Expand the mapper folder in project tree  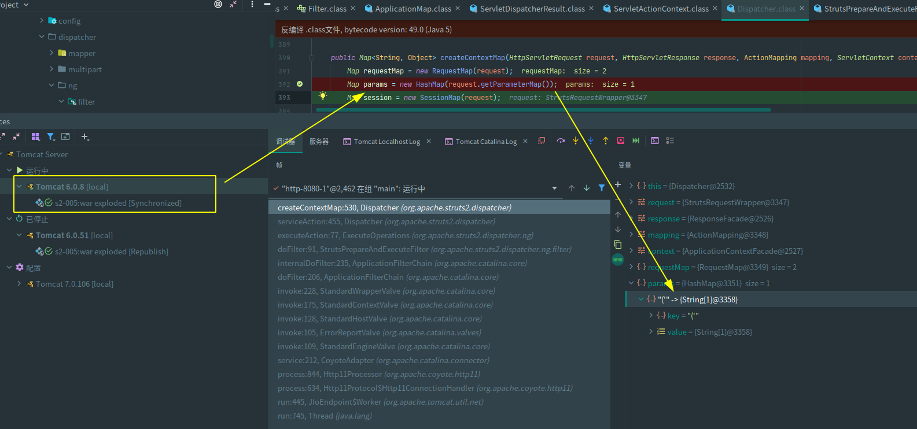click(51, 53)
